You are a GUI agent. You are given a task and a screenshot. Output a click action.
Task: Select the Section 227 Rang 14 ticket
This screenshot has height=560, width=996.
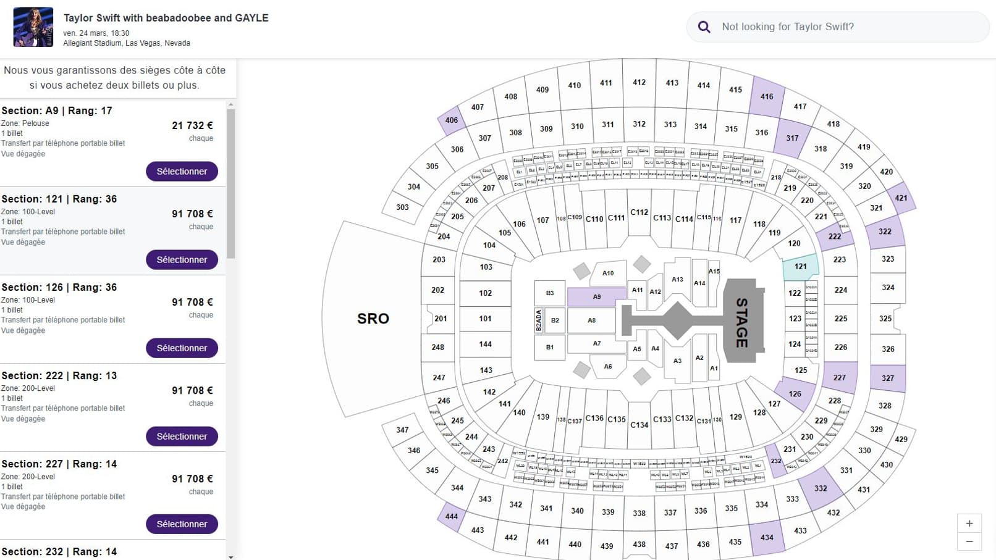point(182,524)
